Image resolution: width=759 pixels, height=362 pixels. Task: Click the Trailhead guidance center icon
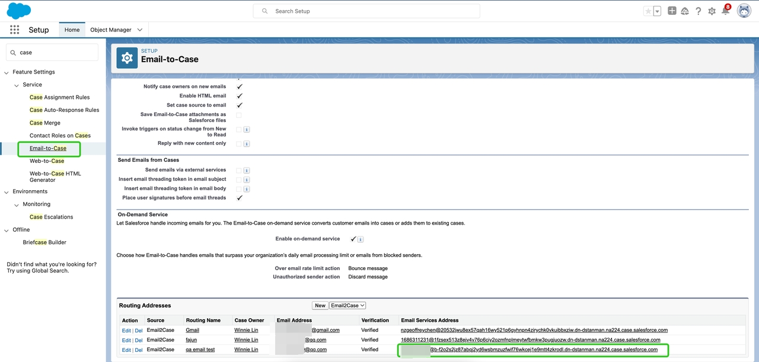pos(685,11)
